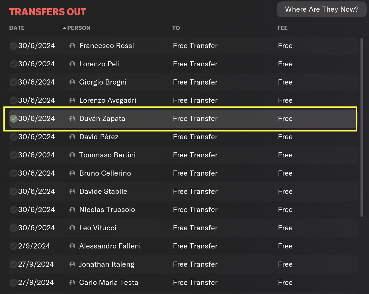Open Lorenzo Avogadri's player profile

coord(108,100)
